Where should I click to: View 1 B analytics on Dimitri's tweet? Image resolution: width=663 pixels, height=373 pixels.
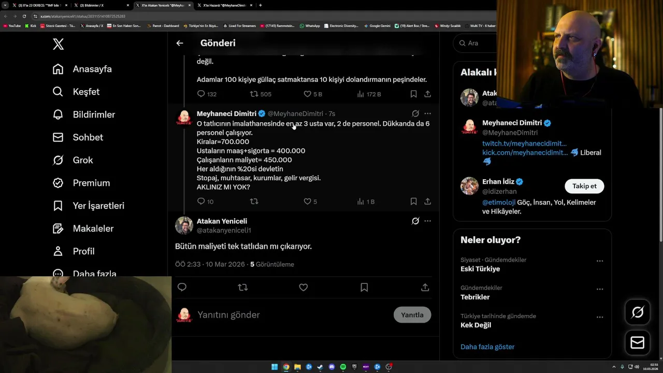point(365,202)
